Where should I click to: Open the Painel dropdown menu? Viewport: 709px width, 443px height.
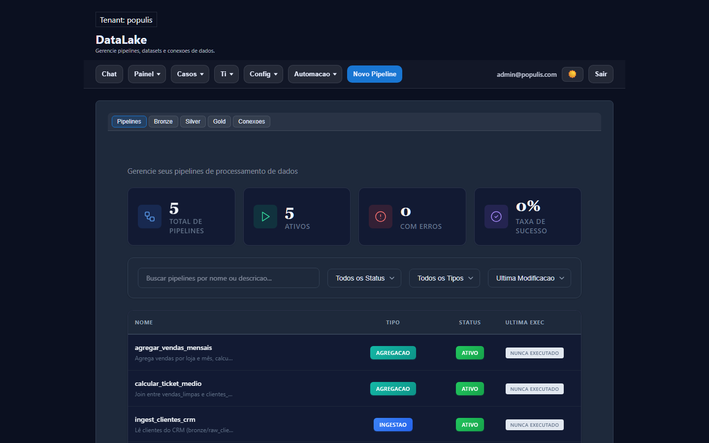(146, 74)
